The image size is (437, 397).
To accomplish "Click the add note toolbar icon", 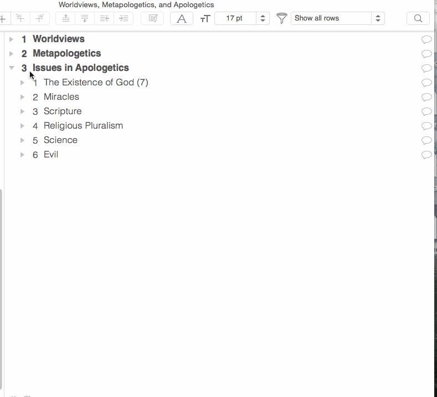I will [152, 18].
